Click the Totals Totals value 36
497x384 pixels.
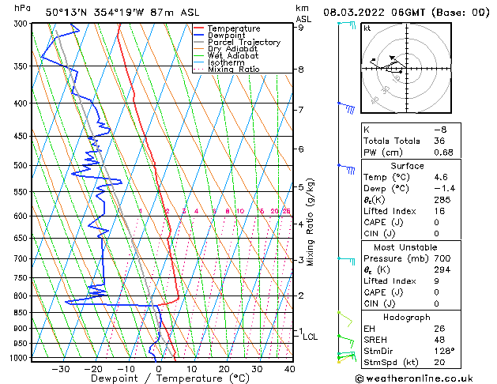tap(439, 141)
